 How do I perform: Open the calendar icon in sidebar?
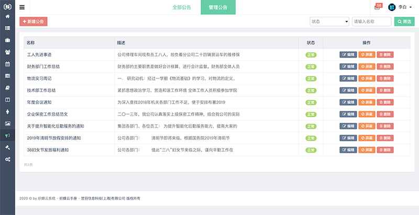click(x=7, y=64)
